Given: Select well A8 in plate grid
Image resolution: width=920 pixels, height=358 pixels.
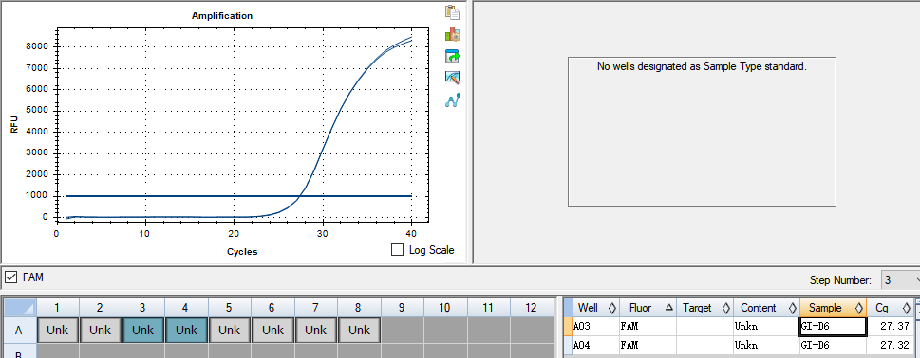Looking at the screenshot, I should [x=359, y=330].
